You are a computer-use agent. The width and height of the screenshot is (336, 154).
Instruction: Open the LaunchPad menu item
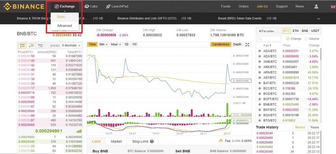tap(117, 6)
